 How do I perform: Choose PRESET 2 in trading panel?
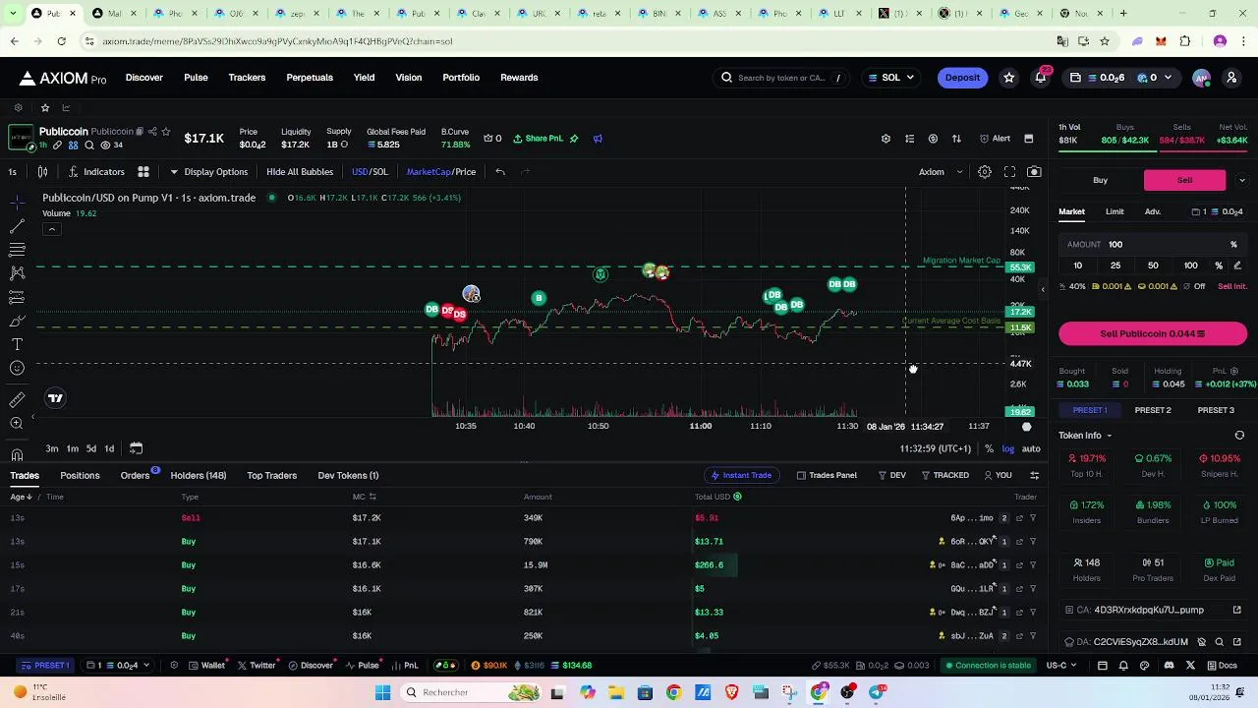[1153, 410]
